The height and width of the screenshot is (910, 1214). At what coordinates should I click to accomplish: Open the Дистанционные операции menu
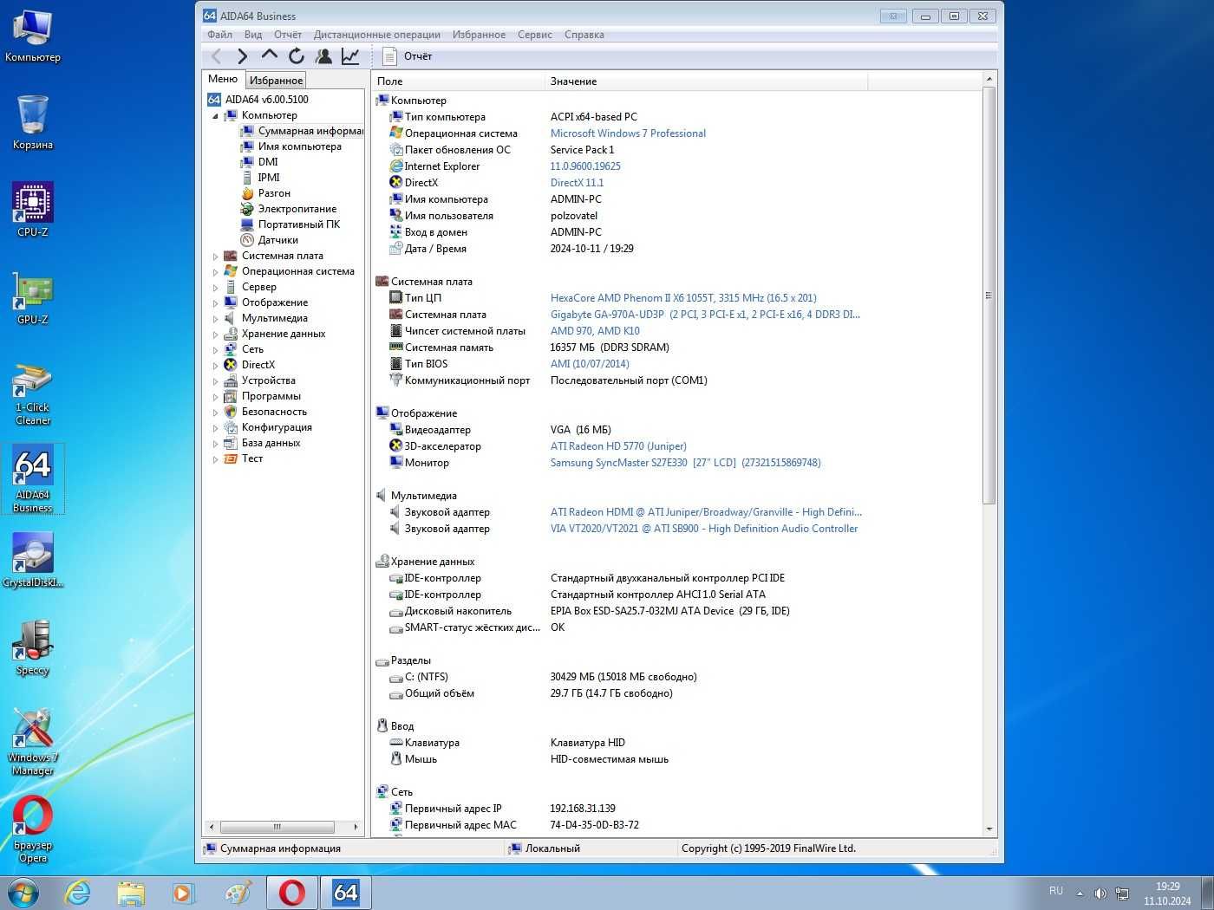coord(377,35)
